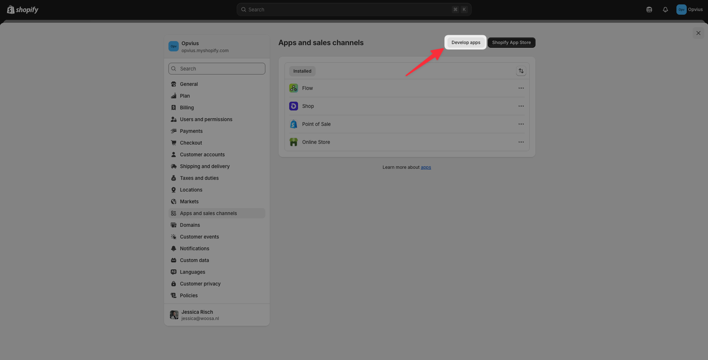Open the Jessica Risch account profile
The height and width of the screenshot is (360, 708).
[x=217, y=315]
